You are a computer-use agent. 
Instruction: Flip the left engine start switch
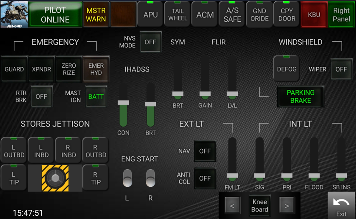[127, 178]
